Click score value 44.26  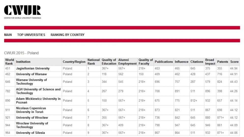234,91
